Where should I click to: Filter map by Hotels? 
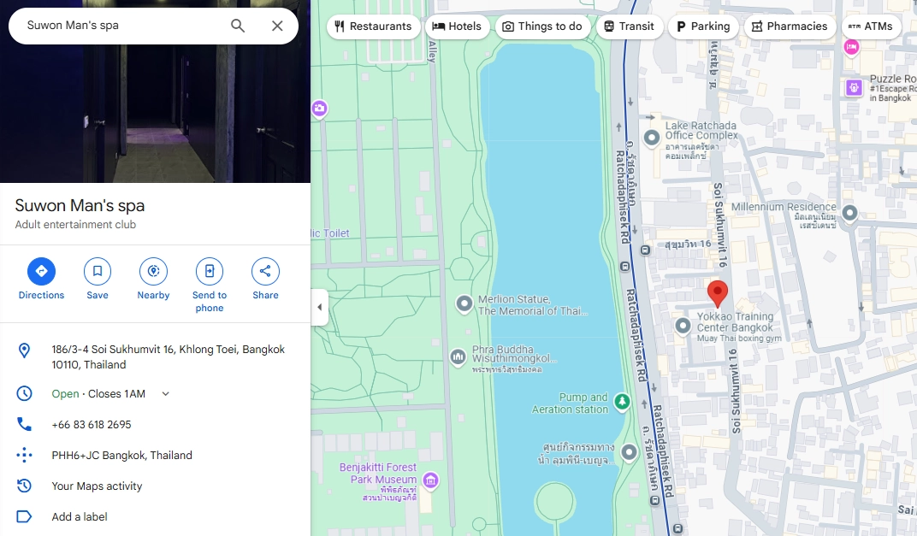tap(457, 27)
